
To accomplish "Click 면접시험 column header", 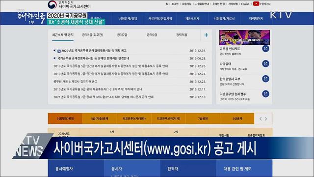I will click(224, 135).
